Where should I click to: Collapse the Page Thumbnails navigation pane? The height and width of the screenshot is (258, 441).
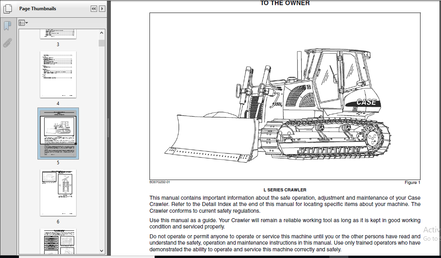coord(93,9)
